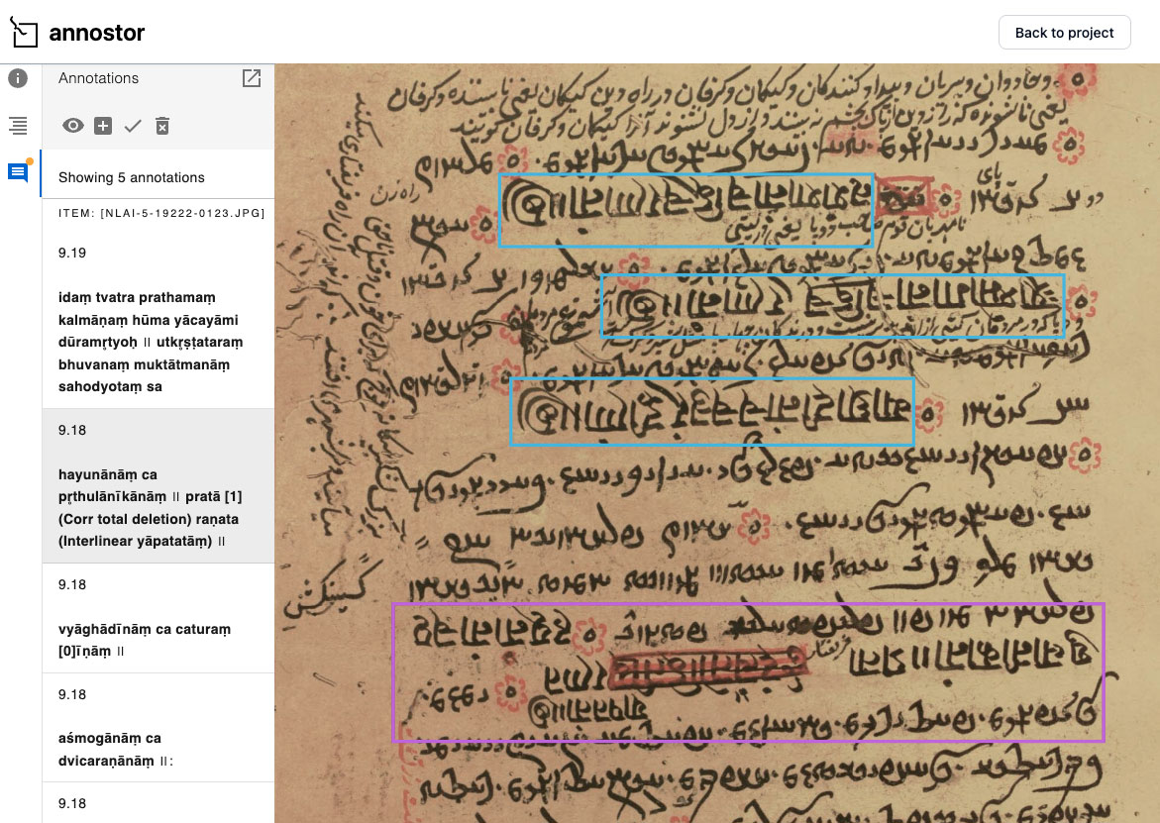Image resolution: width=1160 pixels, height=823 pixels.
Task: Open the table of contents list icon
Action: pos(18,126)
